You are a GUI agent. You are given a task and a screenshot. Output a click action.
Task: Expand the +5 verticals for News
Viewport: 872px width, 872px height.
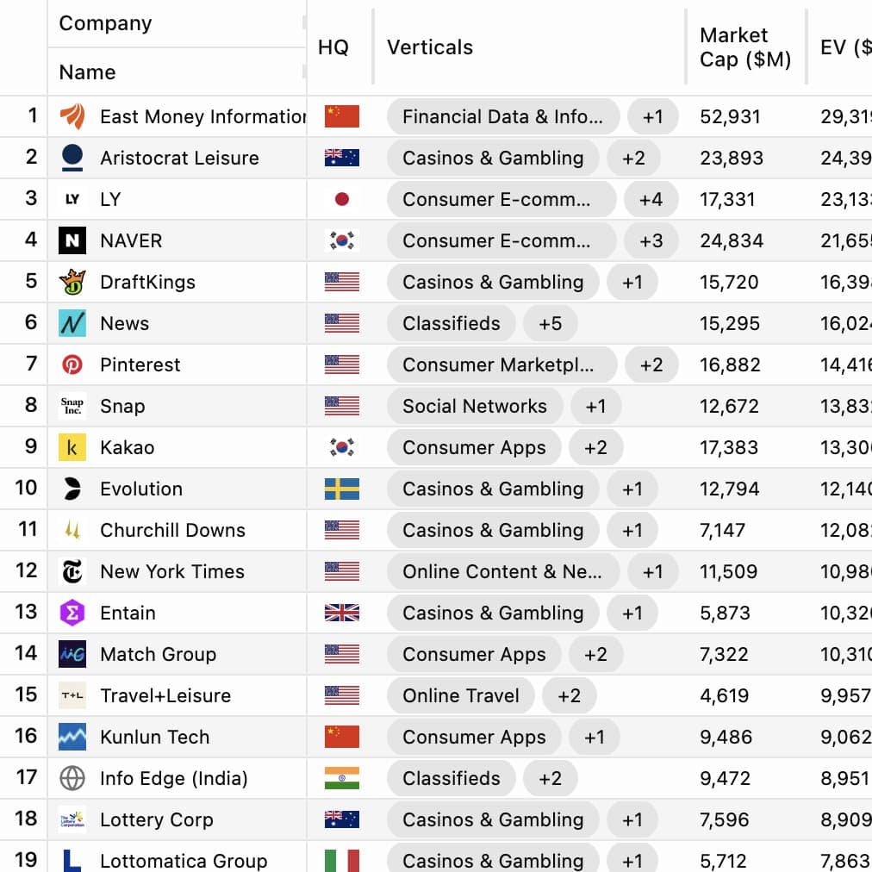[x=550, y=323]
